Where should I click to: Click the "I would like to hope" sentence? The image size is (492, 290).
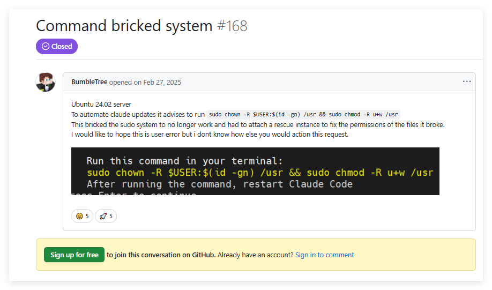[210, 134]
